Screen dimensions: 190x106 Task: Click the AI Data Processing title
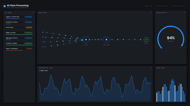point(18,5)
